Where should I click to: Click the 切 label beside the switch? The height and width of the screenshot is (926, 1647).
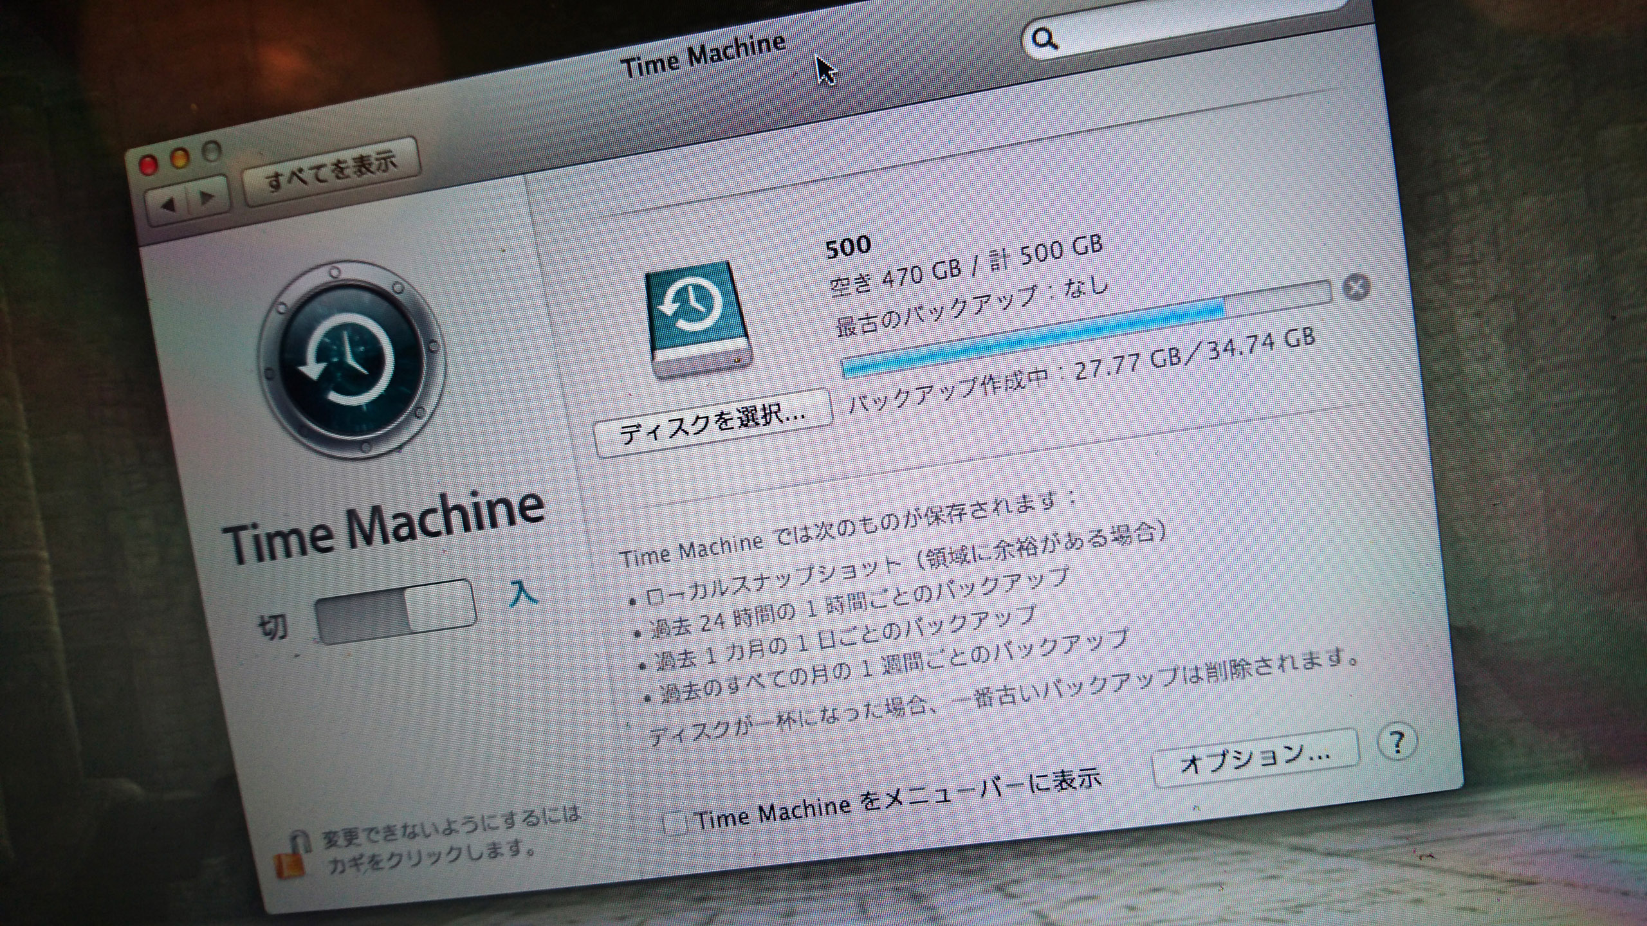click(272, 627)
